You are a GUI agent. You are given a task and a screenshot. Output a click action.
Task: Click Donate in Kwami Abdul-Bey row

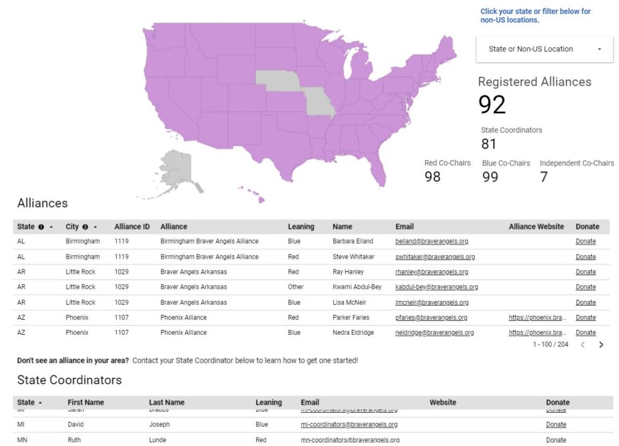(x=586, y=287)
